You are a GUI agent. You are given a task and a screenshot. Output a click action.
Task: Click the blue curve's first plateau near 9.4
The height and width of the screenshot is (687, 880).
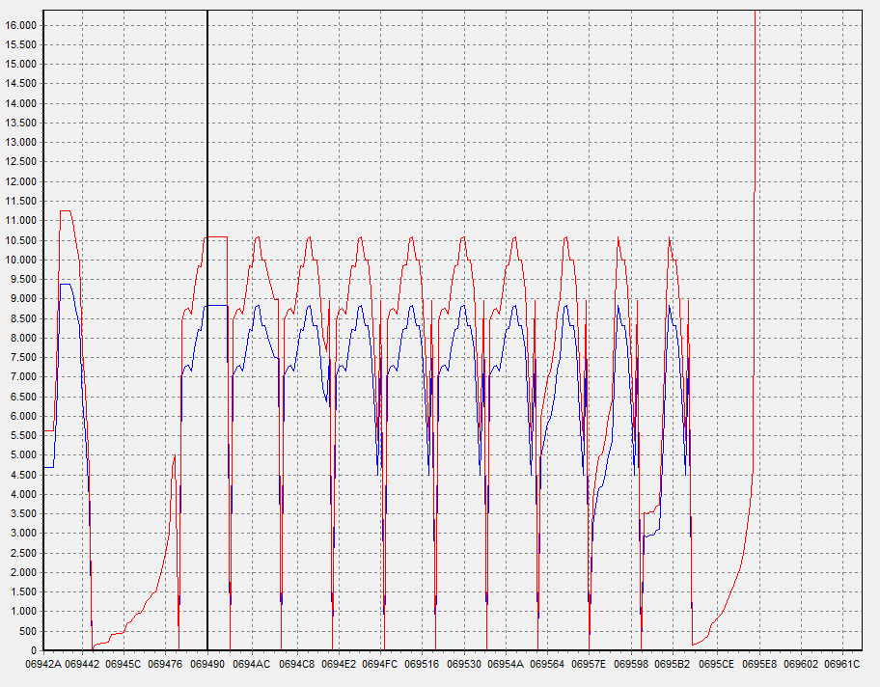pyautogui.click(x=66, y=284)
